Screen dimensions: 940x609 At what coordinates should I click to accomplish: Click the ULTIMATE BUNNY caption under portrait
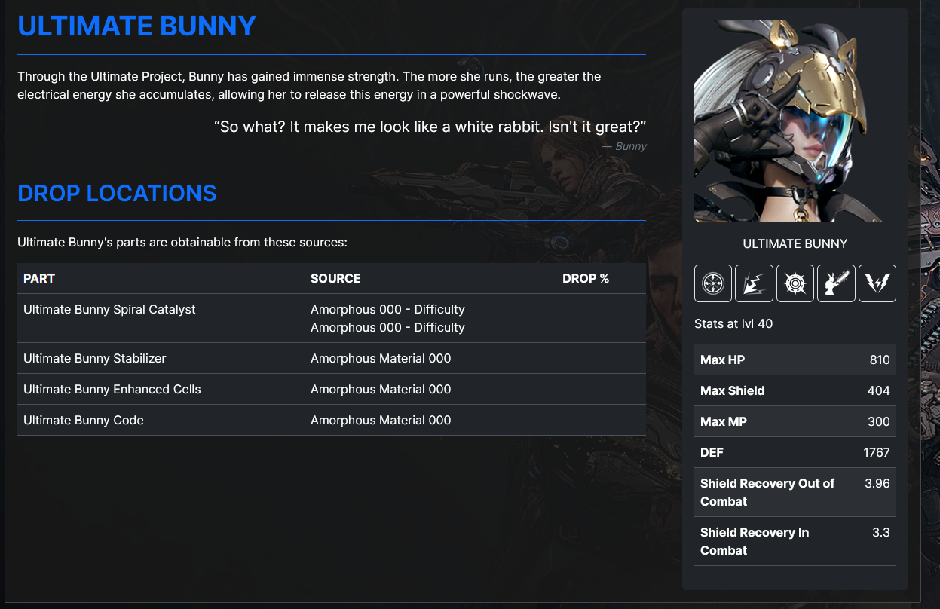coord(795,243)
